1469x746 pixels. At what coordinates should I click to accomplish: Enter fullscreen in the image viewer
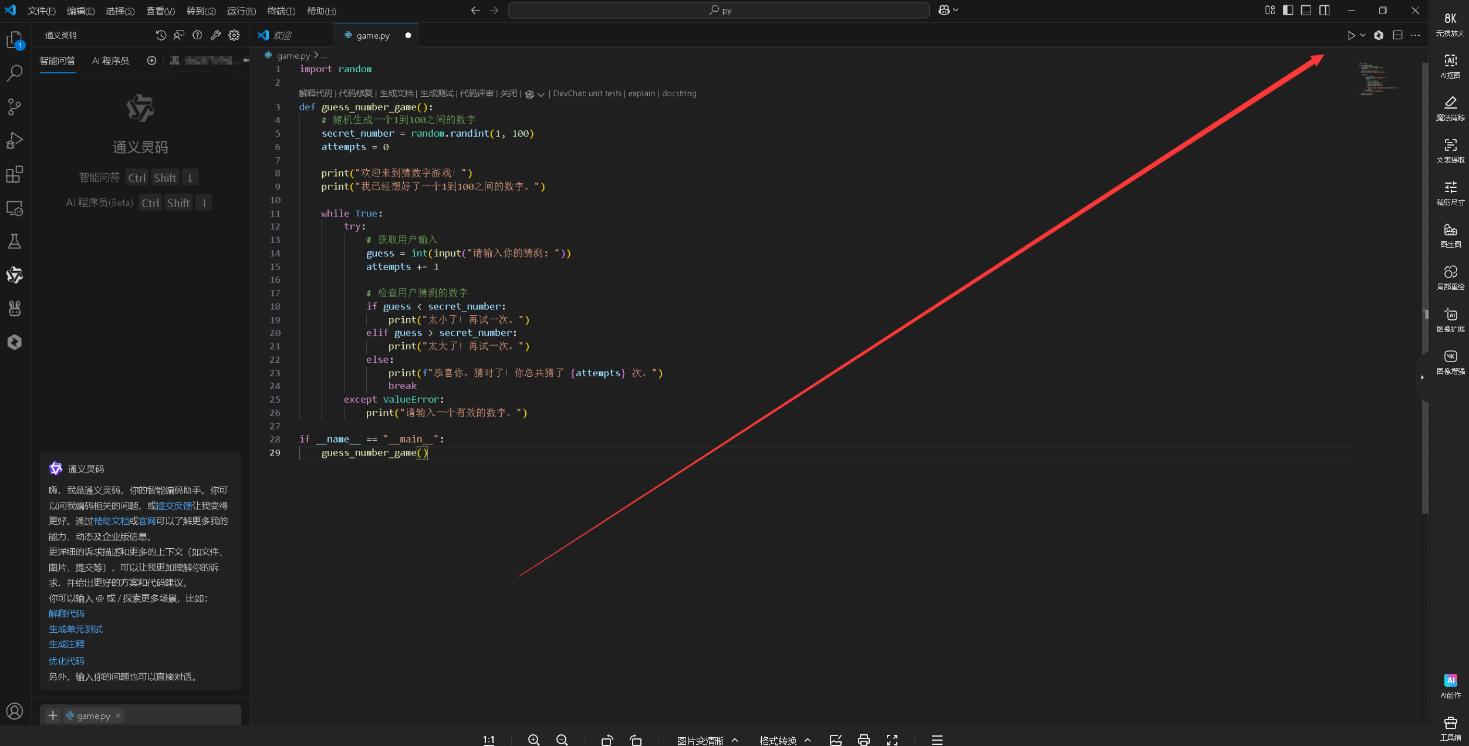[x=892, y=740]
